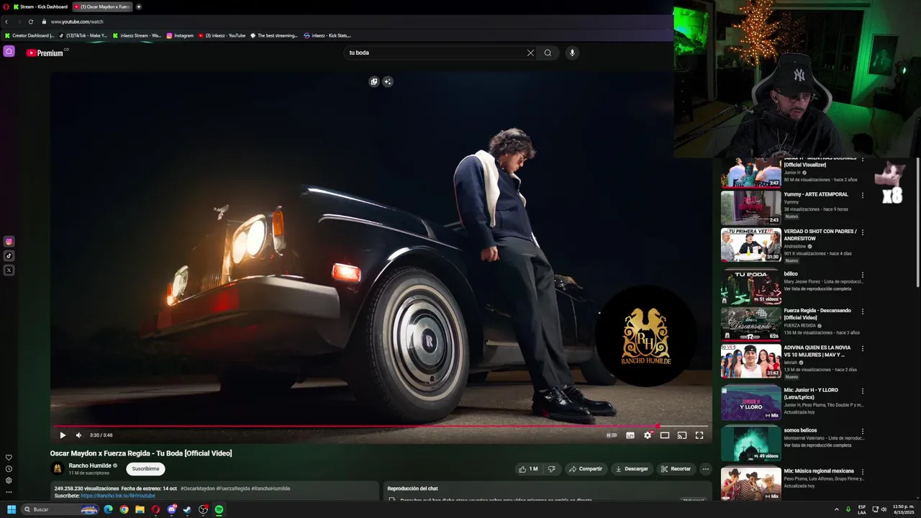This screenshot has height=518, width=921.
Task: Click the www.youtube.com/watch address bar
Action: pyautogui.click(x=77, y=22)
